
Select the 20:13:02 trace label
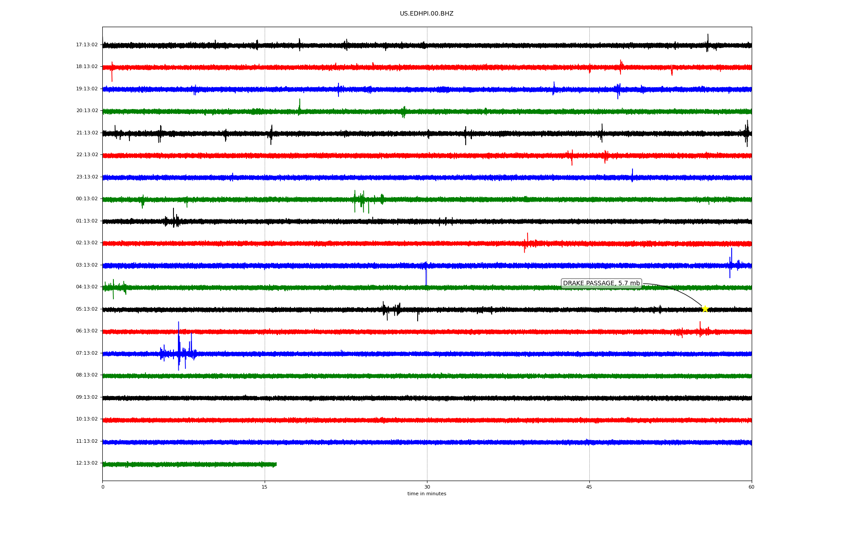point(87,111)
